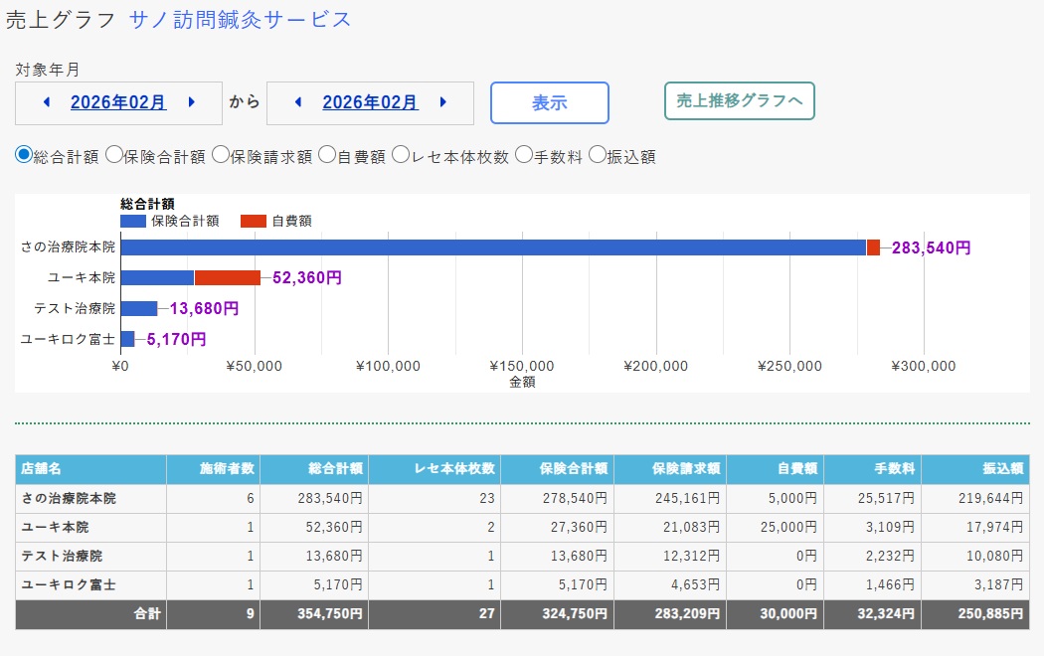Switch to 振込額 display
The height and width of the screenshot is (656, 1044).
point(596,154)
